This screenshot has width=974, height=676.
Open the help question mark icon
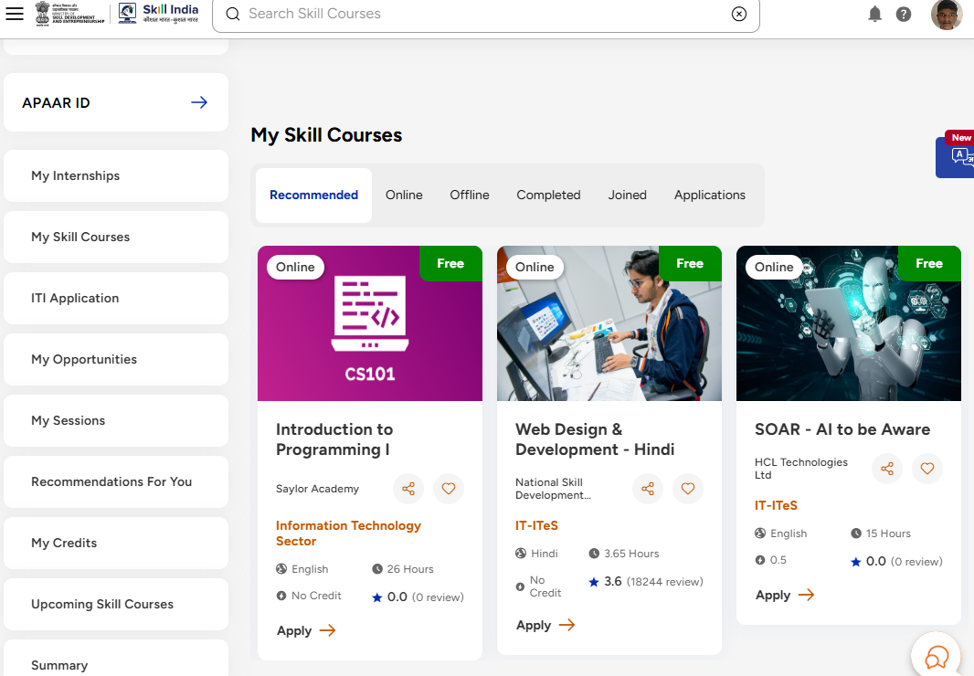click(904, 14)
